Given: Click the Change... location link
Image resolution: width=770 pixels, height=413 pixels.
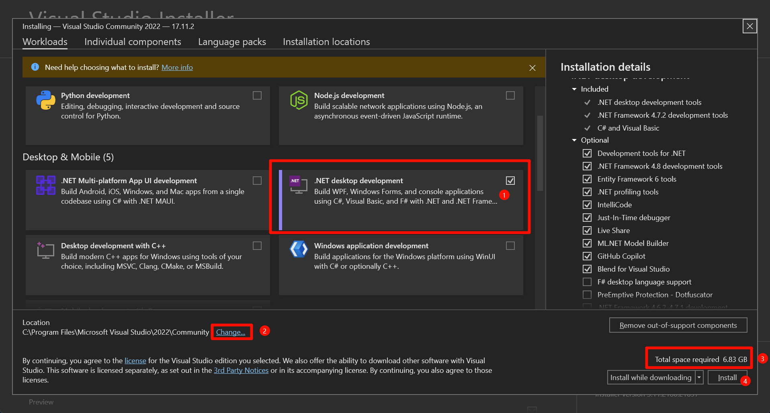Looking at the screenshot, I should click(x=231, y=332).
